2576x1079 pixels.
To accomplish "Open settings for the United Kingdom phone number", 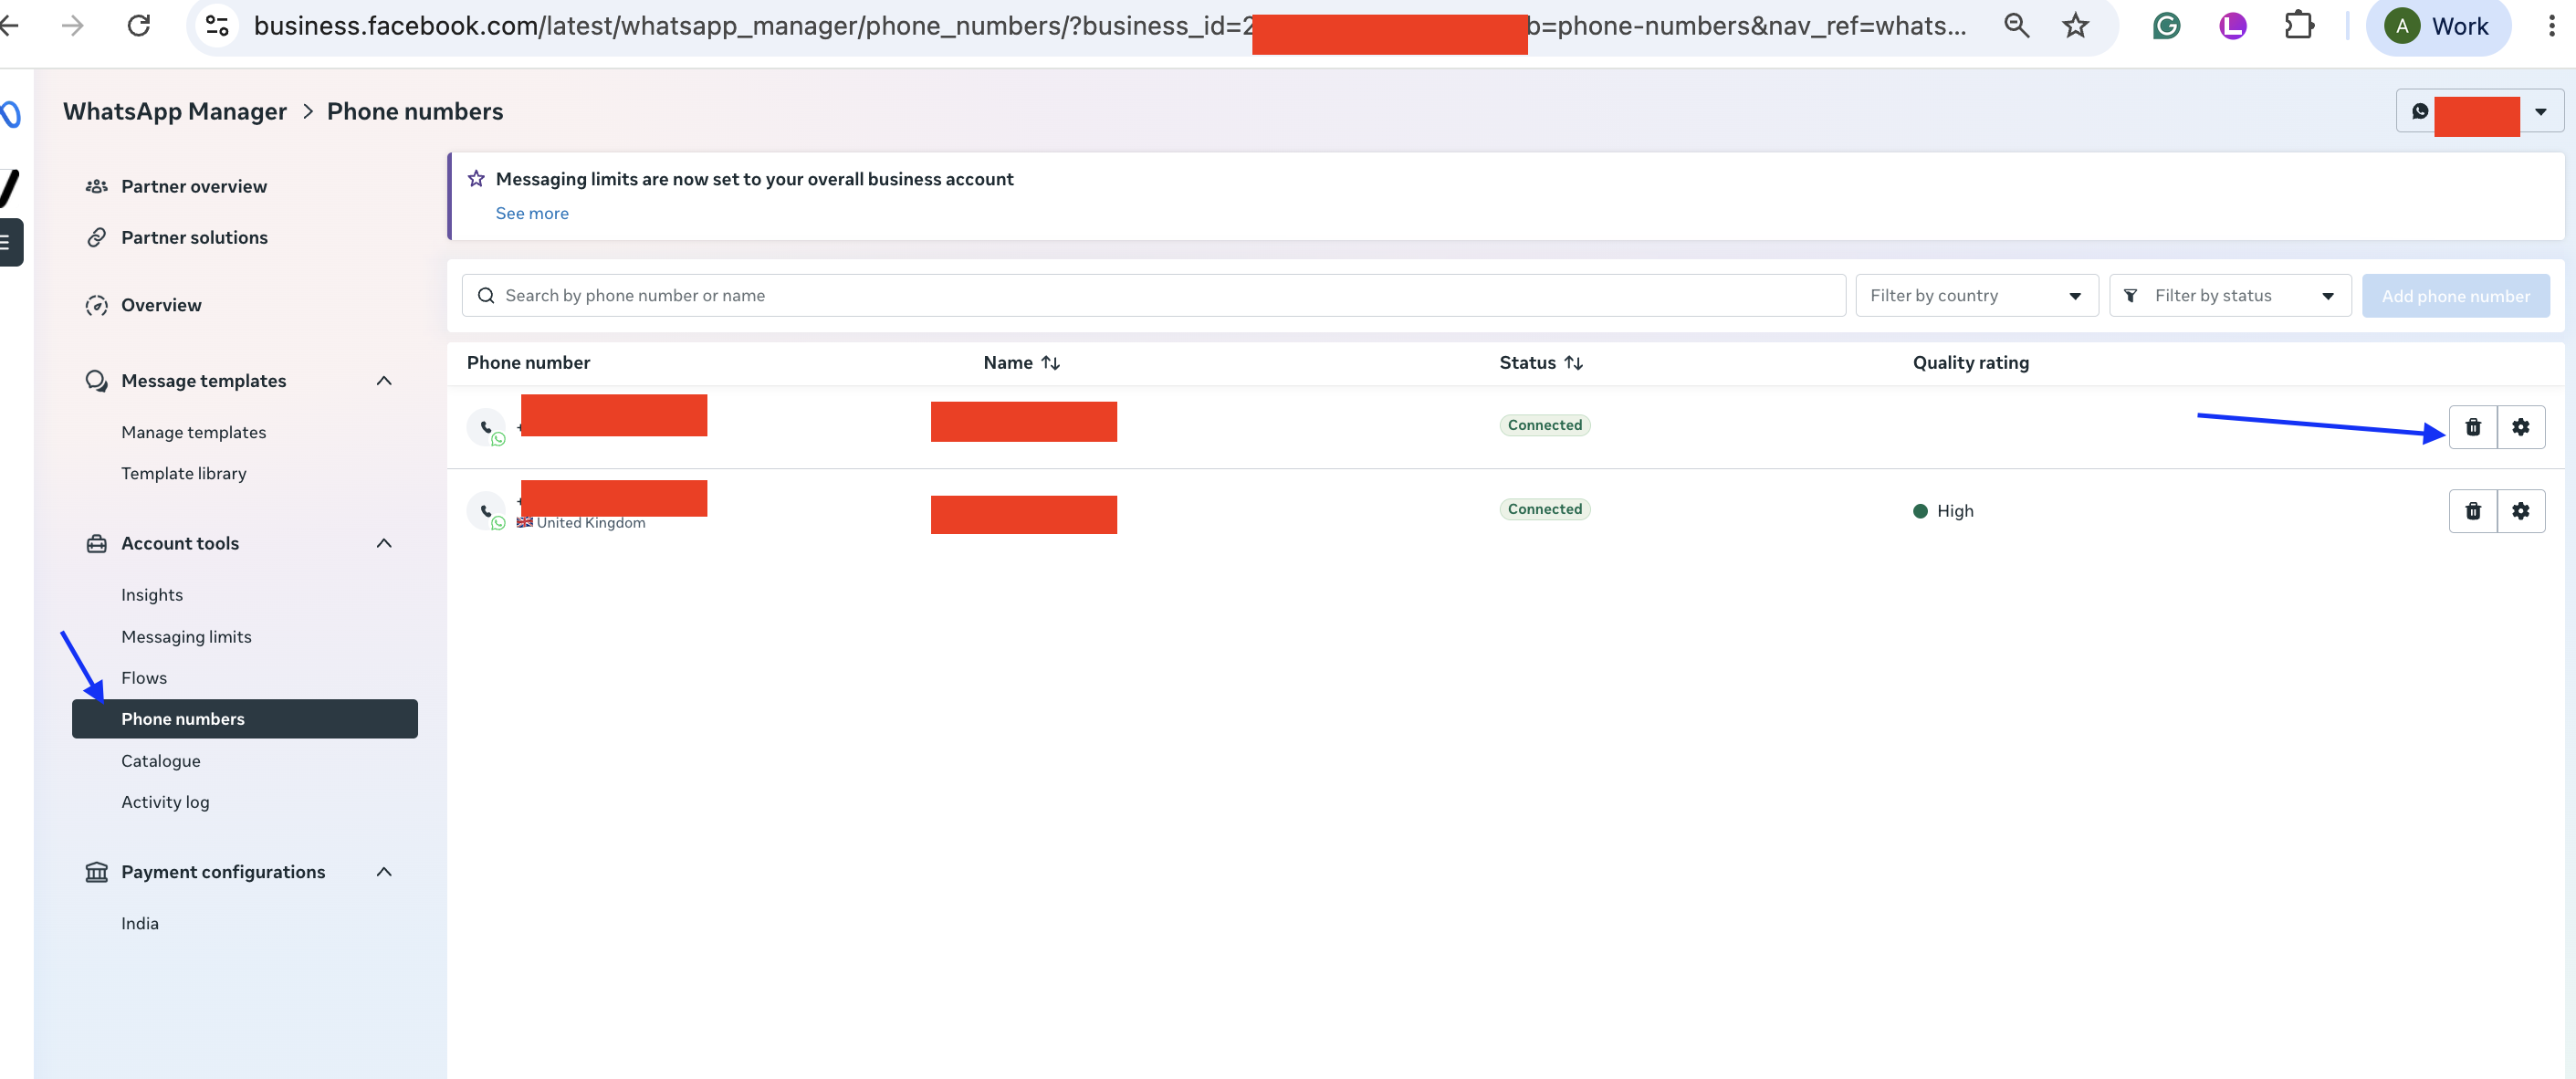I will point(2521,511).
